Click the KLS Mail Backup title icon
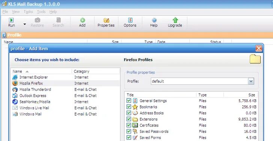Image resolution: width=273 pixels, height=141 pixels. (4, 4)
